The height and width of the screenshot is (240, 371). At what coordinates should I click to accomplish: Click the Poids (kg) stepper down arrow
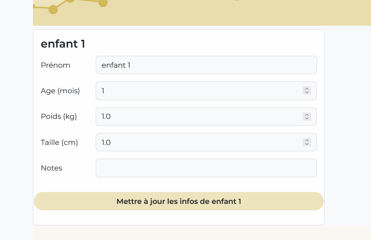click(307, 118)
